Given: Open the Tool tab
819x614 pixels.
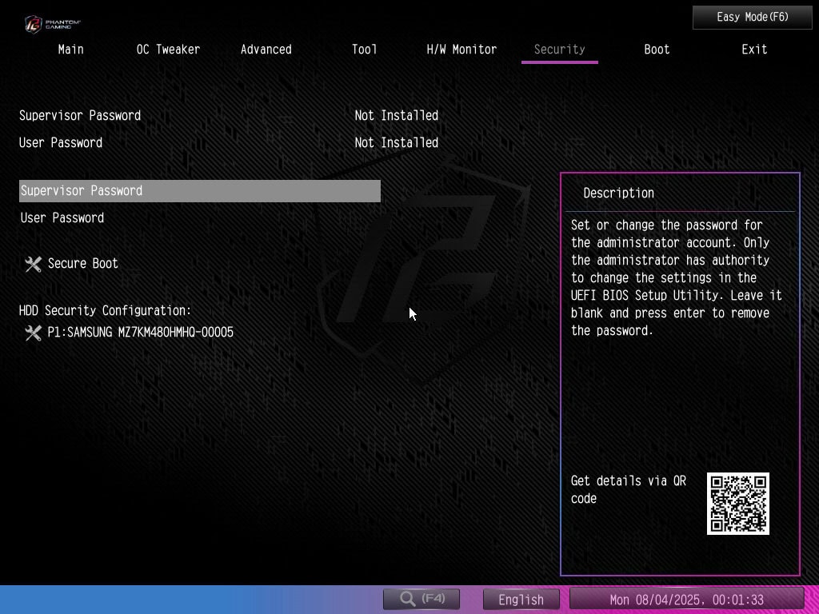Looking at the screenshot, I should tap(364, 50).
